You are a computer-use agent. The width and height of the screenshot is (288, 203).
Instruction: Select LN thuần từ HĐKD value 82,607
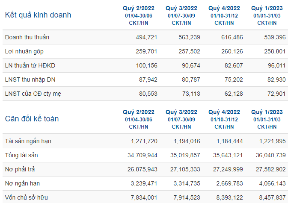coord(234,66)
